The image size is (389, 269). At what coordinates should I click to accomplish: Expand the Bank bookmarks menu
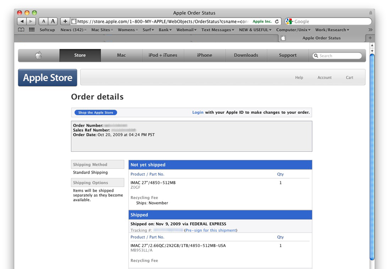pyautogui.click(x=165, y=30)
